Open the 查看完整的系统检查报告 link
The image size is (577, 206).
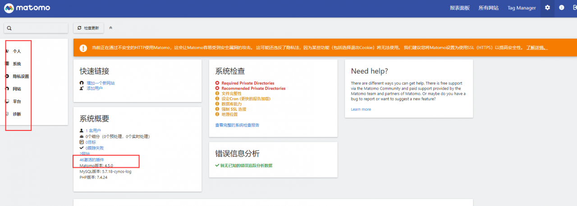click(237, 125)
